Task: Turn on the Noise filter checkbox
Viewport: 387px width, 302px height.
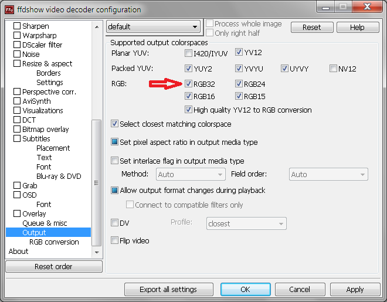Action: pos(17,54)
